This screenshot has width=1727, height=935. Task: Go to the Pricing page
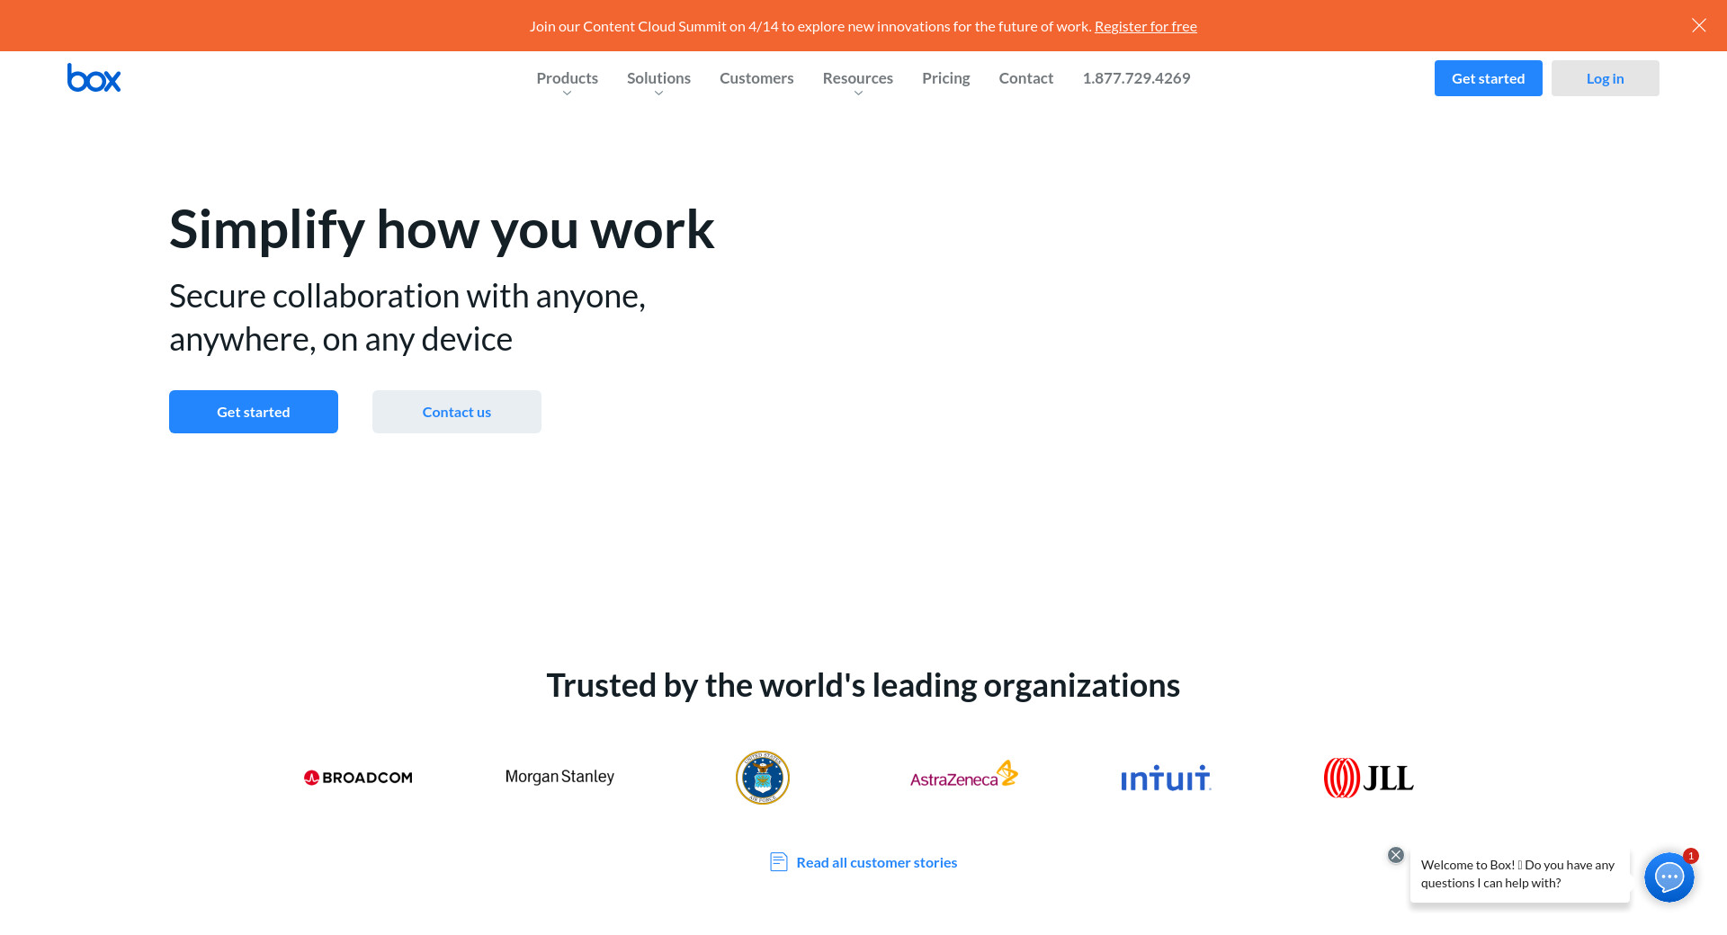point(945,78)
